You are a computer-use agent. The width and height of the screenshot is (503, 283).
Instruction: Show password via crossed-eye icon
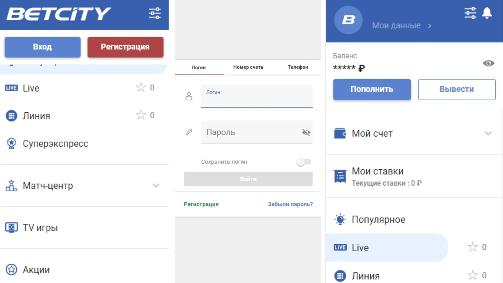point(306,132)
